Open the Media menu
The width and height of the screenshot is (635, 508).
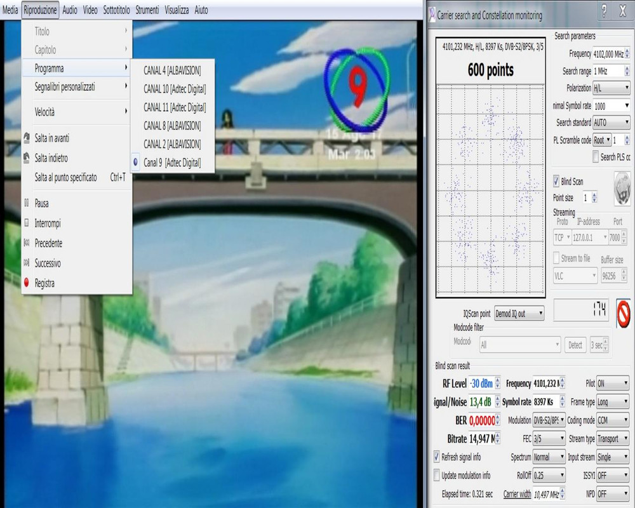point(10,10)
